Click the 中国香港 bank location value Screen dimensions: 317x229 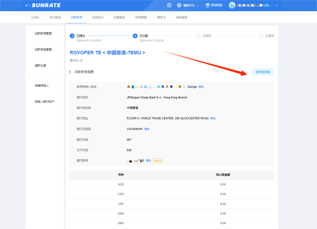[132, 108]
